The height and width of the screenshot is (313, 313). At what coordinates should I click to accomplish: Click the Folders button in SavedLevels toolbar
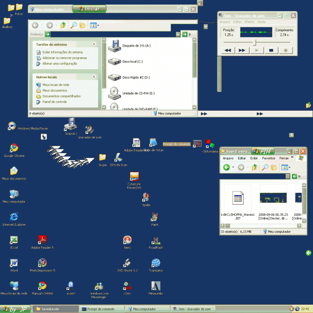coord(274,167)
